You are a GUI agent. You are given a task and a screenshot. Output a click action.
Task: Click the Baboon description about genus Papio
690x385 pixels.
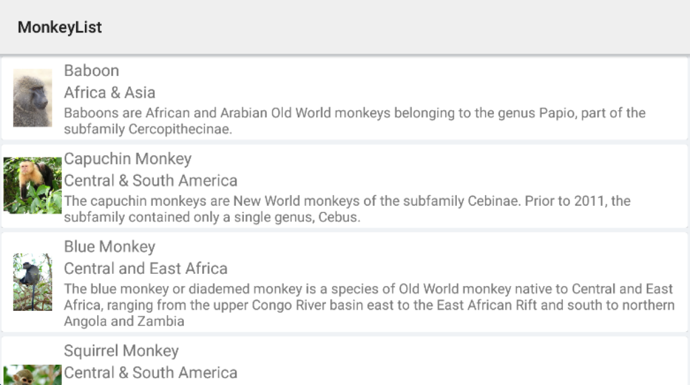click(x=354, y=121)
